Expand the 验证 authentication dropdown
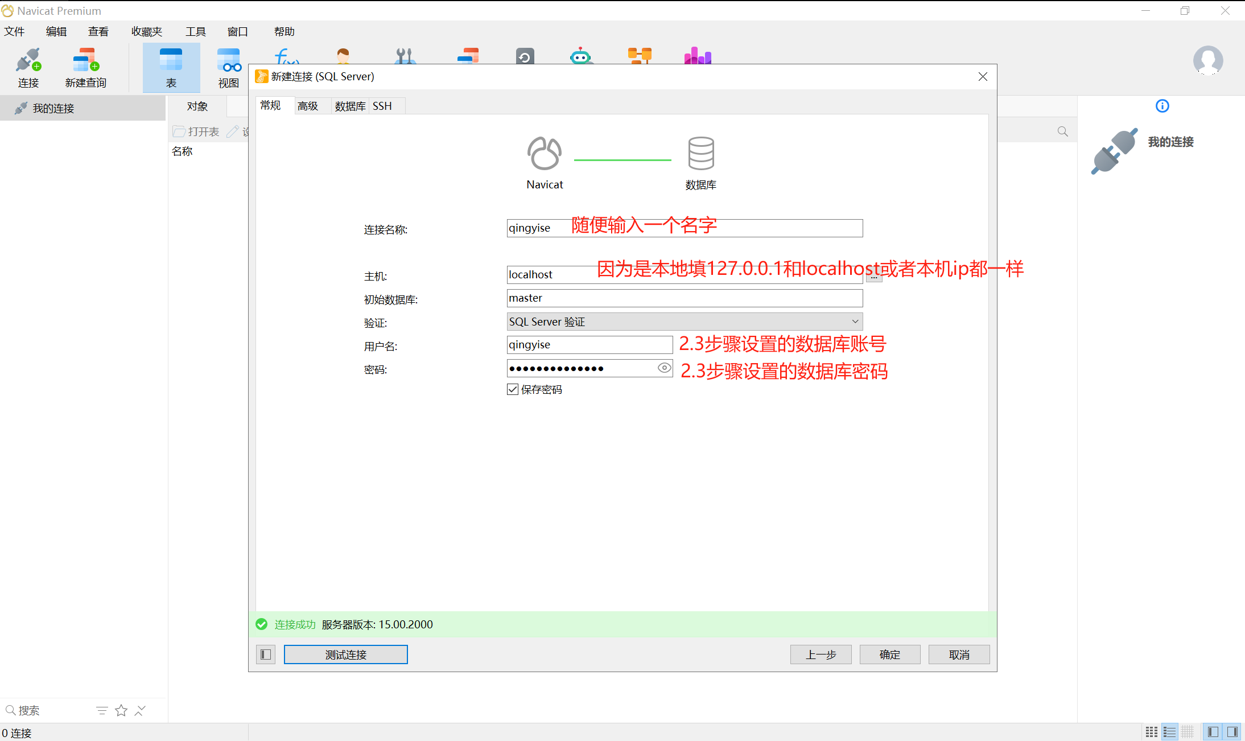This screenshot has height=741, width=1245. coord(855,322)
